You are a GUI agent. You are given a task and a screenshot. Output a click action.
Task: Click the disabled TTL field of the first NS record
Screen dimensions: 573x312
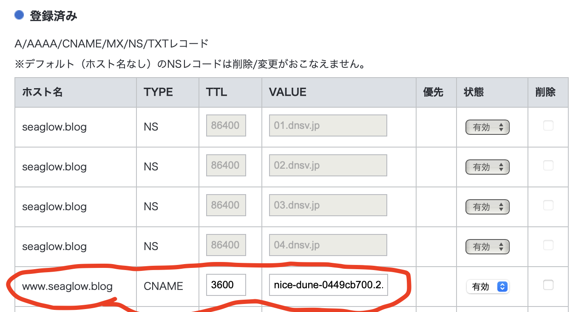(226, 125)
